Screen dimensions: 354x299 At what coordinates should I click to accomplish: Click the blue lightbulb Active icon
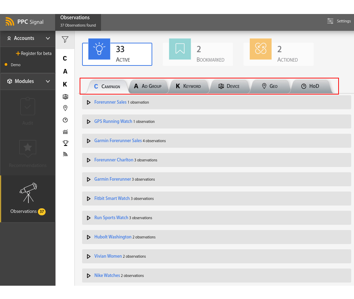tap(99, 49)
